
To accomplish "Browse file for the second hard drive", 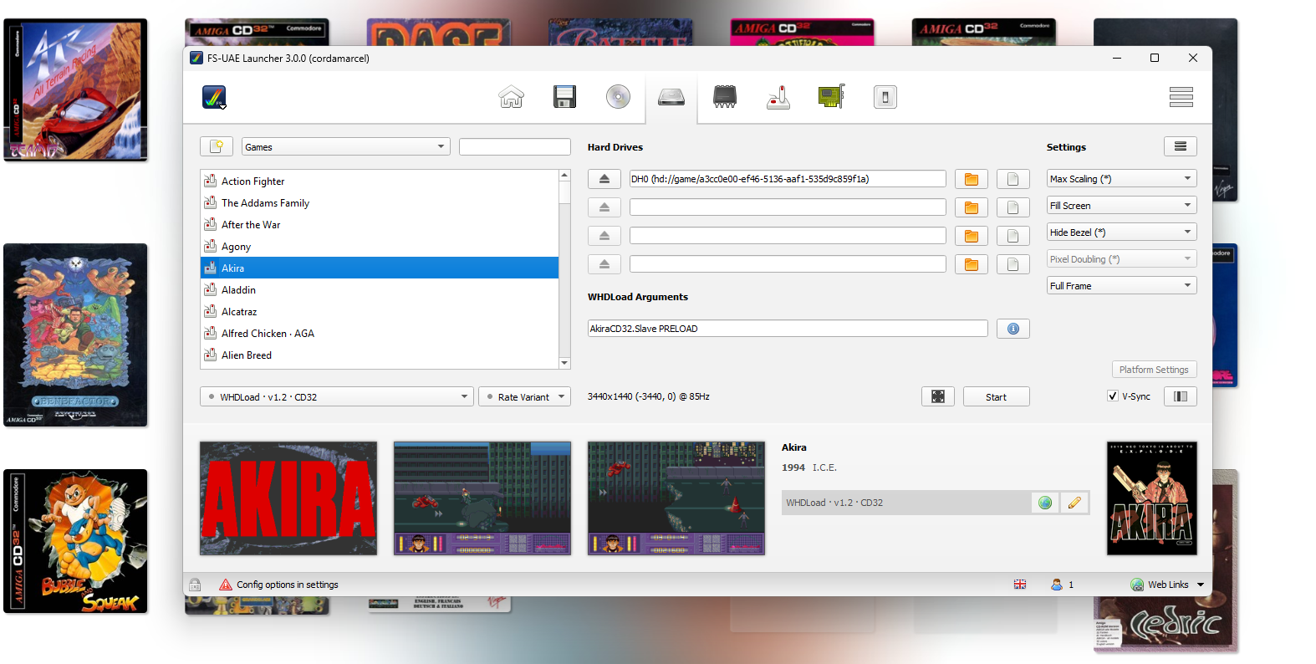I will click(x=1013, y=207).
